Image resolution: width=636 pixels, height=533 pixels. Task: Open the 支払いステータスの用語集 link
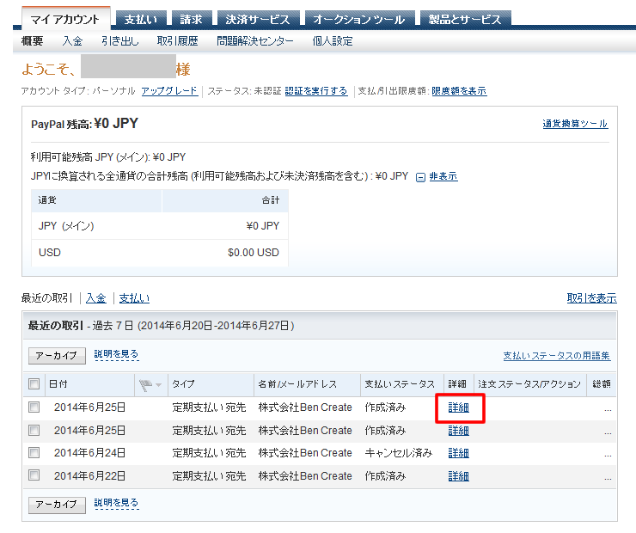pyautogui.click(x=557, y=356)
